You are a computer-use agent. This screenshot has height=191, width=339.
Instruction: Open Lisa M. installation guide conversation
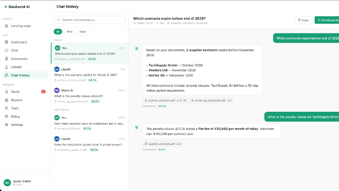click(89, 144)
